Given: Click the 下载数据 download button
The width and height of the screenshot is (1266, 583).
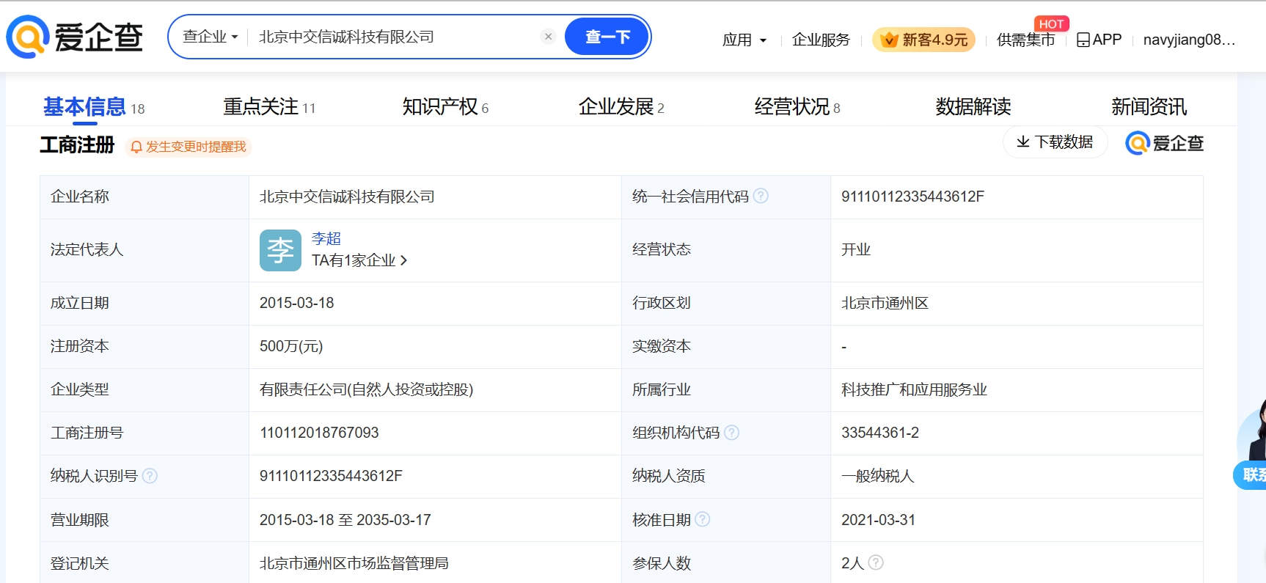Looking at the screenshot, I should pos(1055,142).
